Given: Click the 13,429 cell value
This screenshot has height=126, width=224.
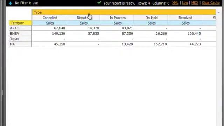Looking at the screenshot, I should click(x=127, y=44).
